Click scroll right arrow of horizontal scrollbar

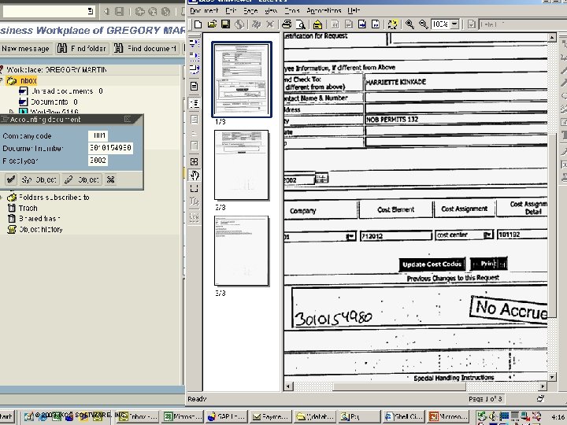543,386
